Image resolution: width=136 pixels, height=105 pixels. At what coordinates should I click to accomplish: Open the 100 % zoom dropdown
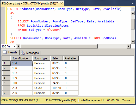pos(15,46)
